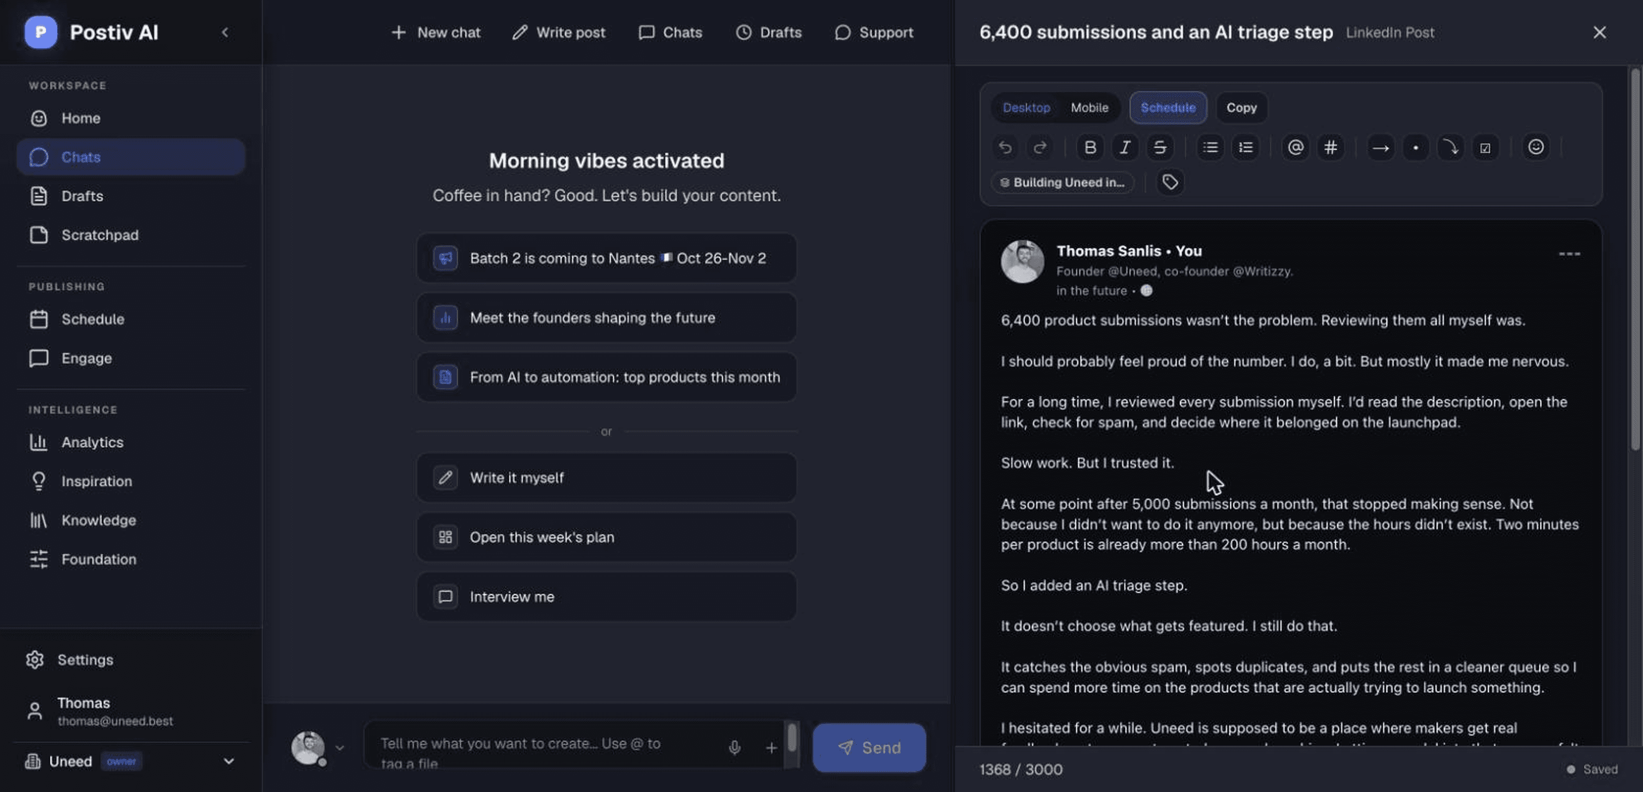Open the Engage page
This screenshot has height=792, width=1643.
[131, 358]
